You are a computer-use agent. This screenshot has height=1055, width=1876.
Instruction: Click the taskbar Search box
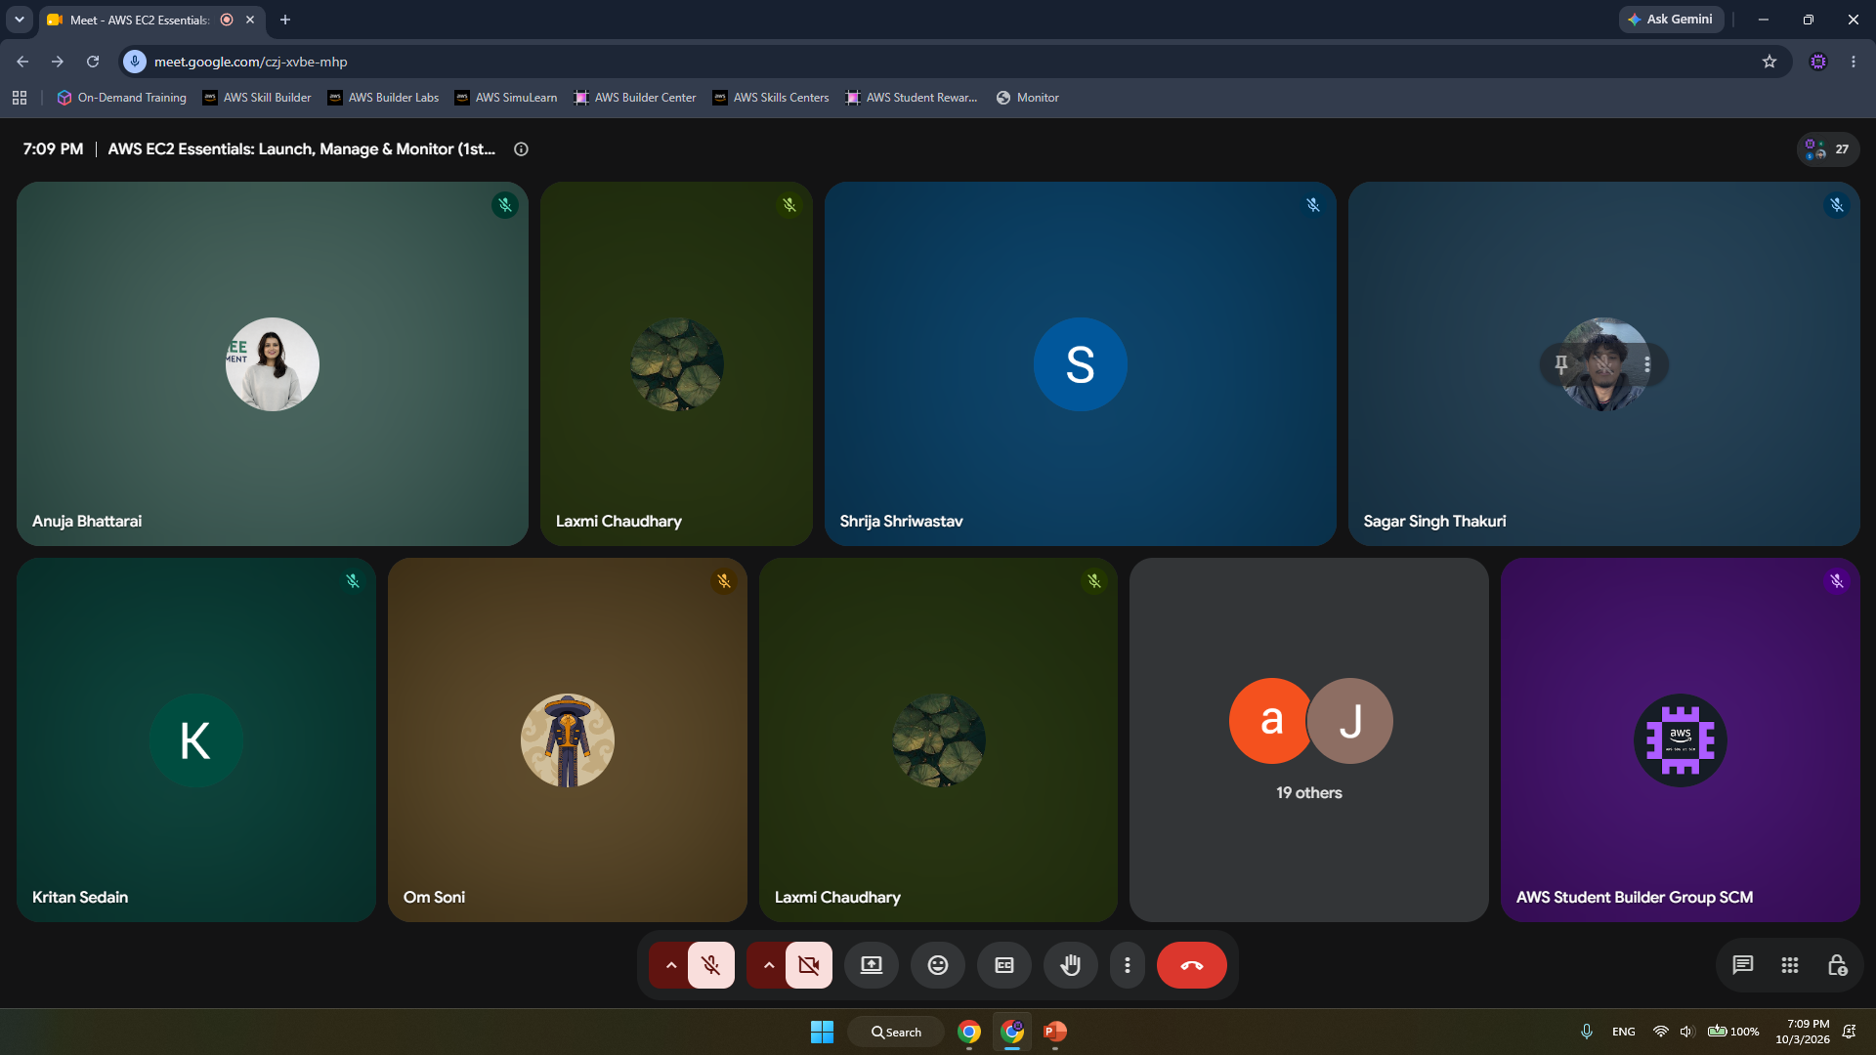coord(896,1032)
